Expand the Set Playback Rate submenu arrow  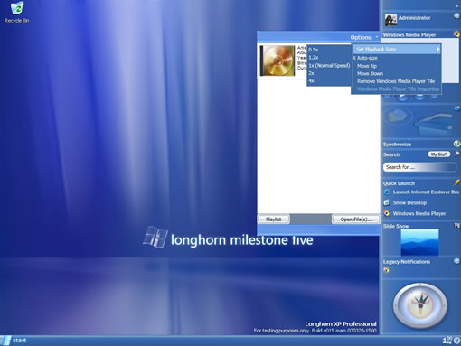coord(437,50)
